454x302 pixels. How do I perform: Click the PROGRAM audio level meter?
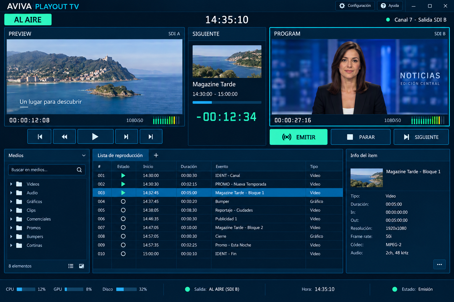pyautogui.click(x=428, y=120)
